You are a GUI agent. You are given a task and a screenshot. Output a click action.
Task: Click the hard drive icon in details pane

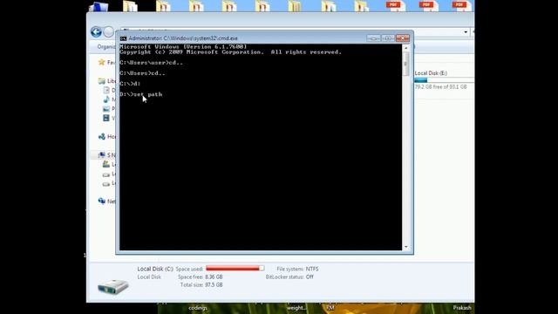tap(113, 286)
